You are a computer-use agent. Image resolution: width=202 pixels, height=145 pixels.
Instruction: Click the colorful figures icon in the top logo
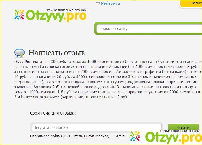tap(20, 15)
